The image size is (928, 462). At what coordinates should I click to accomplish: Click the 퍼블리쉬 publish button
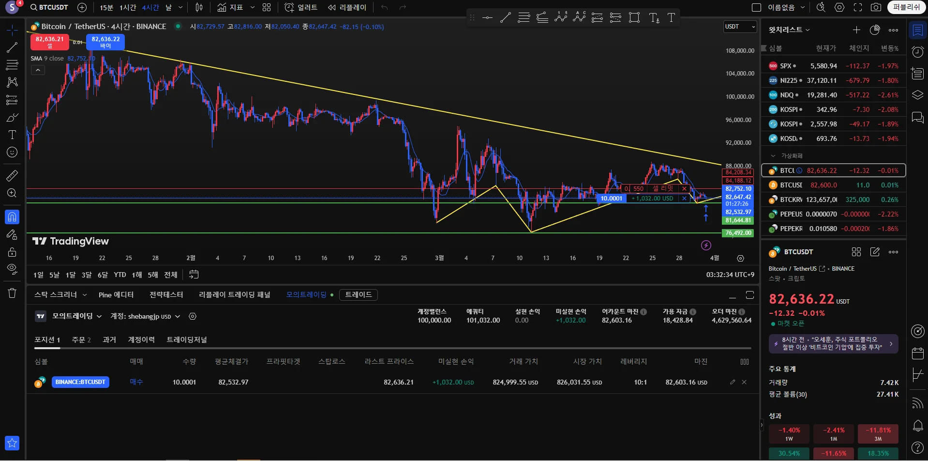[906, 7]
